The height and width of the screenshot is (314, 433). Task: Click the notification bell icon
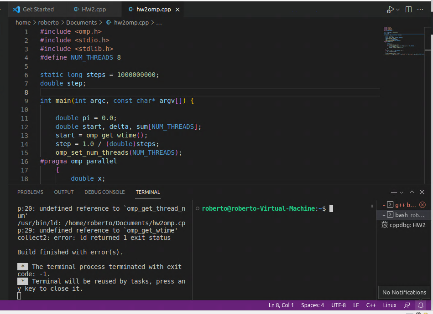[420, 305]
